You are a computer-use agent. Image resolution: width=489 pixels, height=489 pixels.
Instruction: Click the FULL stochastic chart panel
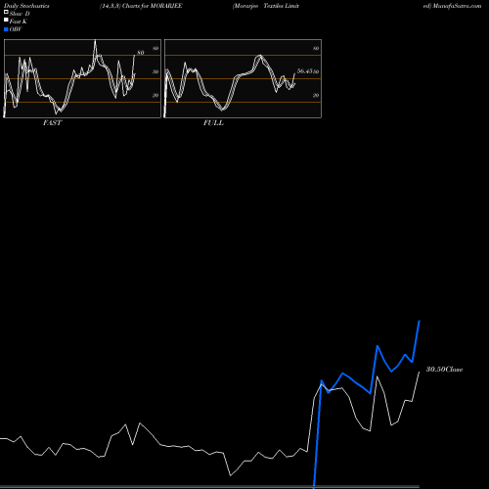[x=243, y=78]
